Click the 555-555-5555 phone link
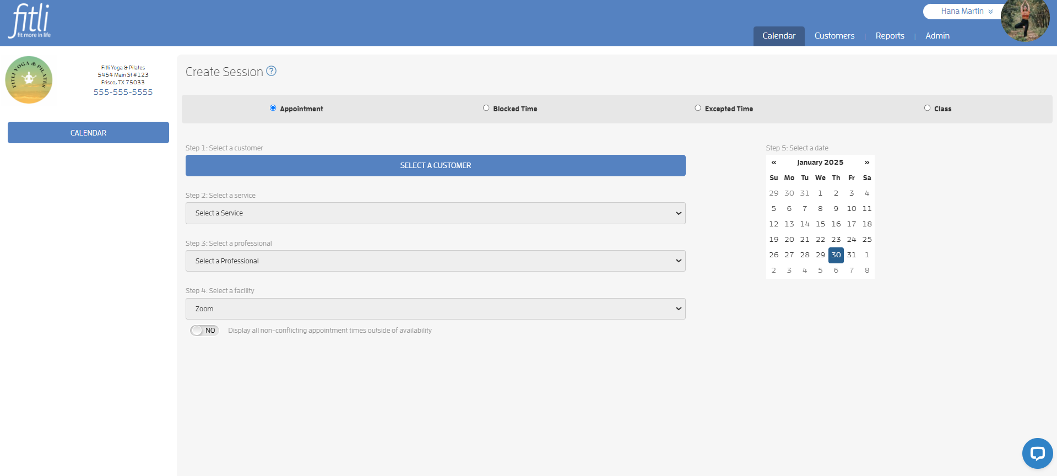Screen dimensions: 1057x476 tap(123, 92)
